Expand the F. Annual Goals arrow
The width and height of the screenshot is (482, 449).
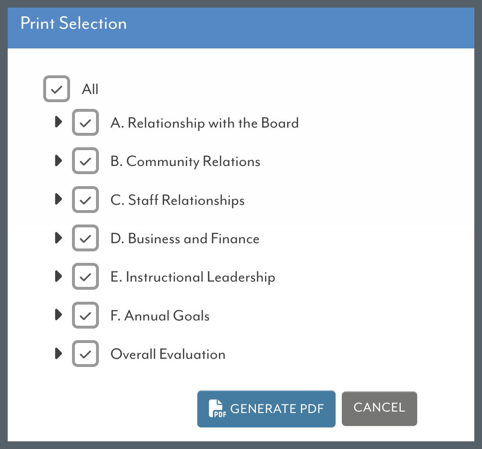click(59, 315)
